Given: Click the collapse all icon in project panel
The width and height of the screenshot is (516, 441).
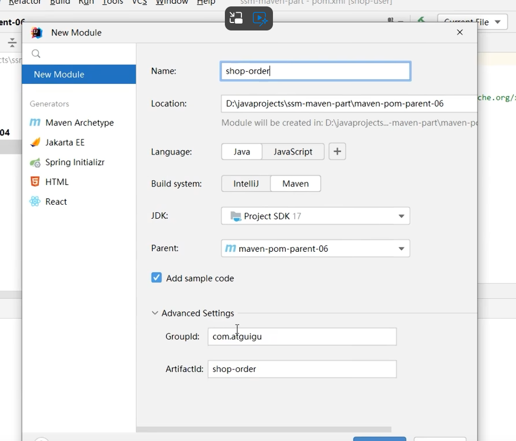Looking at the screenshot, I should (12, 42).
